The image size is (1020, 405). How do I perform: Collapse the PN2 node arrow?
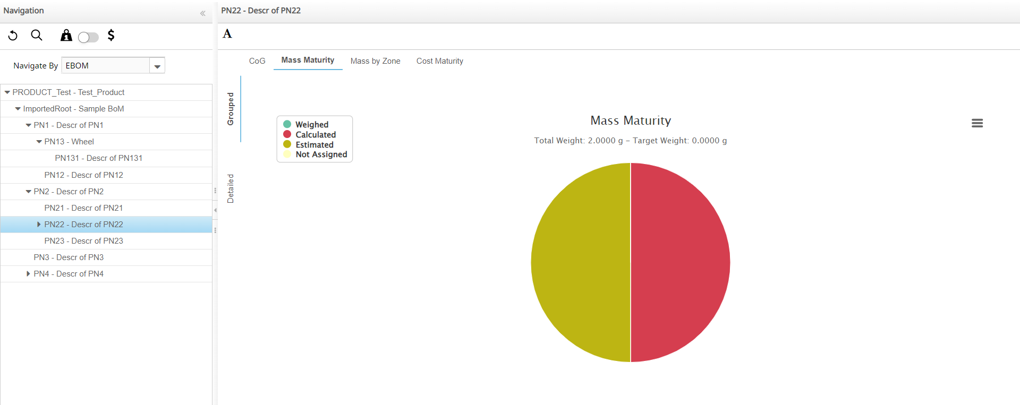[x=29, y=192]
